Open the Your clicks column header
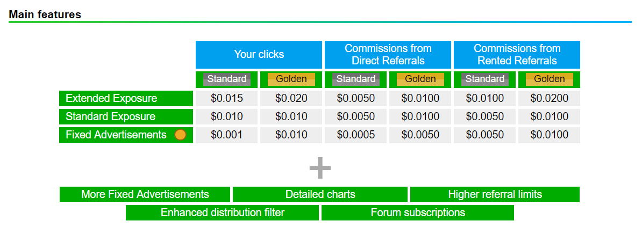Image resolution: width=642 pixels, height=243 pixels. click(259, 55)
